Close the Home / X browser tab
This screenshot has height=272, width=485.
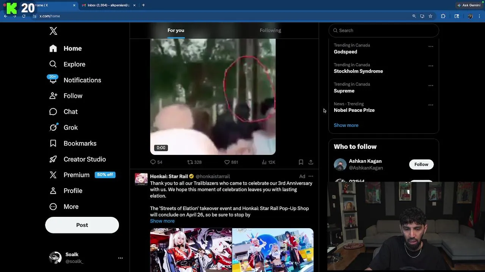[x=74, y=5]
